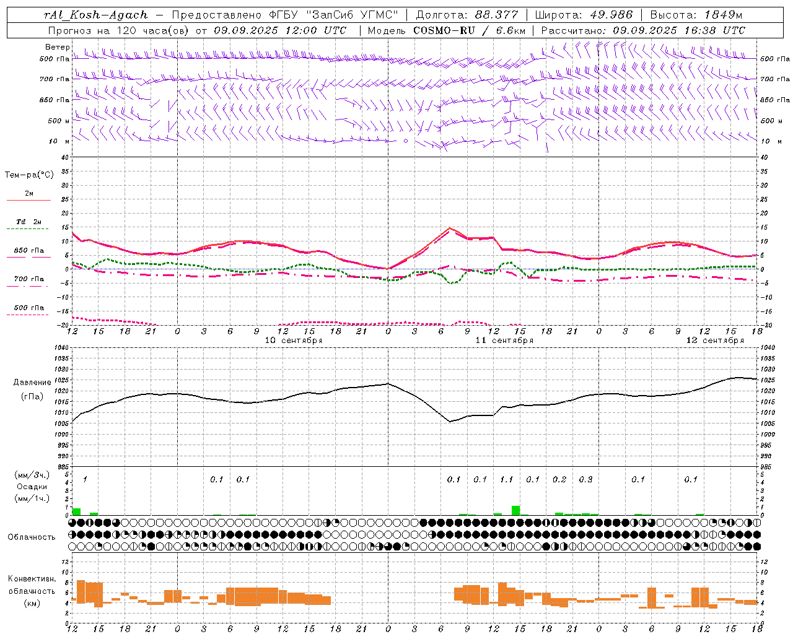Click the Давление pressure panel label
The image size is (793, 634).
32,383
